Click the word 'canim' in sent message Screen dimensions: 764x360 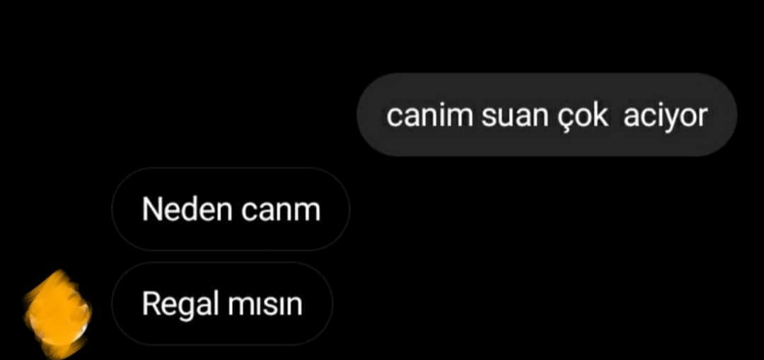click(x=430, y=115)
